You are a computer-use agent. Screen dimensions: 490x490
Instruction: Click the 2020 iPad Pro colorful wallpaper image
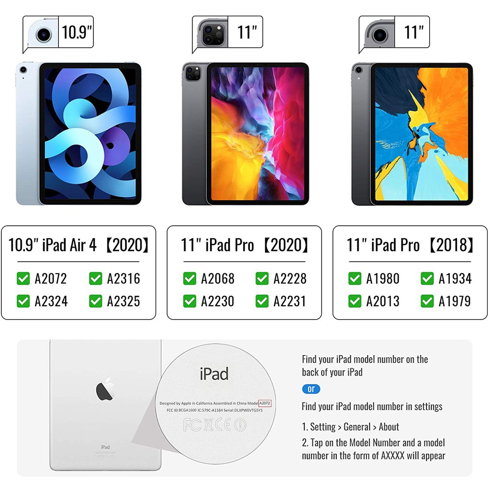pos(245,134)
